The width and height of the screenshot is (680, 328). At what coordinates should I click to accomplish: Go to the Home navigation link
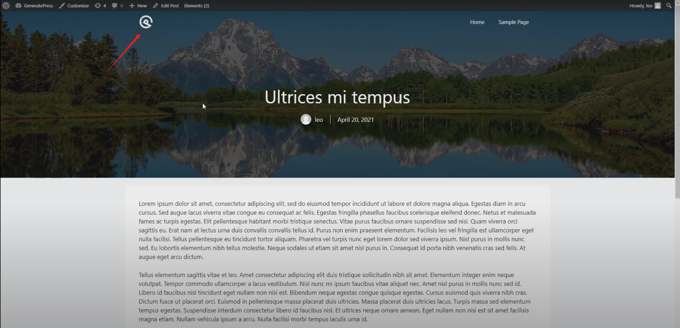click(x=477, y=22)
